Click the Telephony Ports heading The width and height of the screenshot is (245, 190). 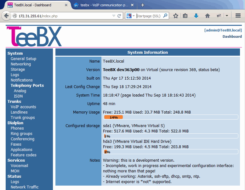pyautogui.click(x=27, y=86)
